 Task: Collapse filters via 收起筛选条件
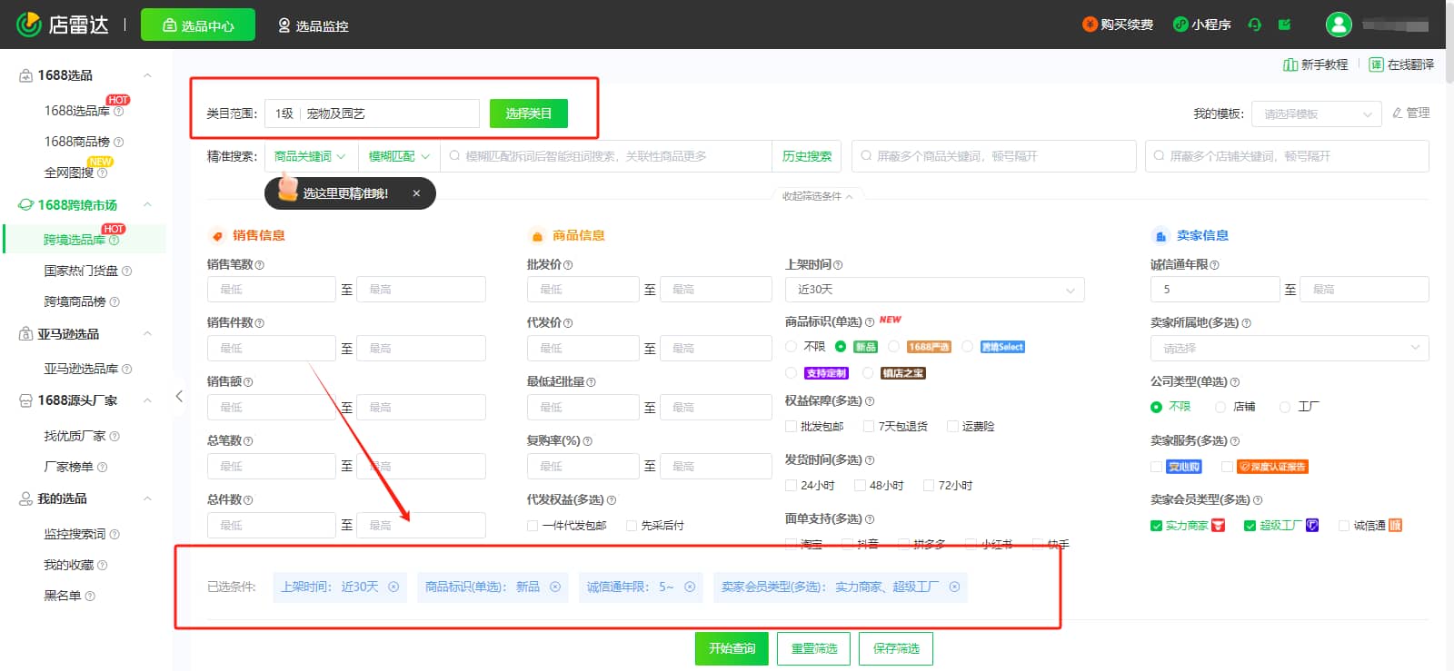[817, 196]
